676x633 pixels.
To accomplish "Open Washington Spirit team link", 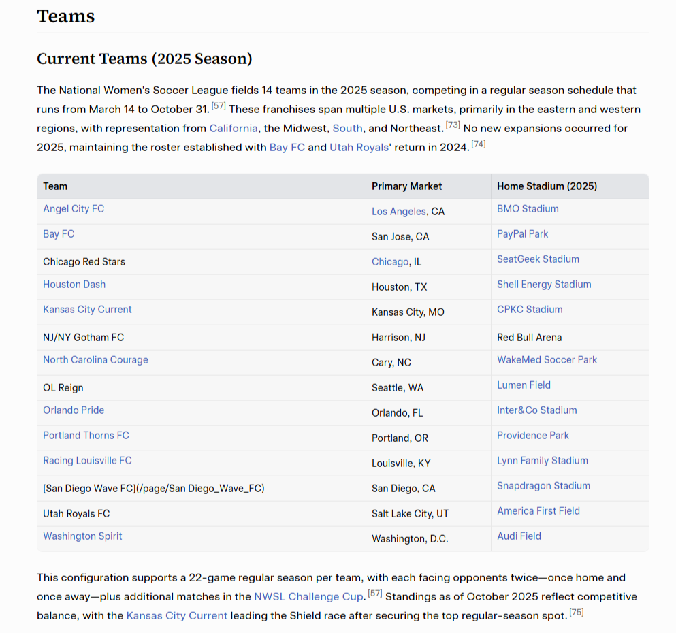I will coord(83,536).
